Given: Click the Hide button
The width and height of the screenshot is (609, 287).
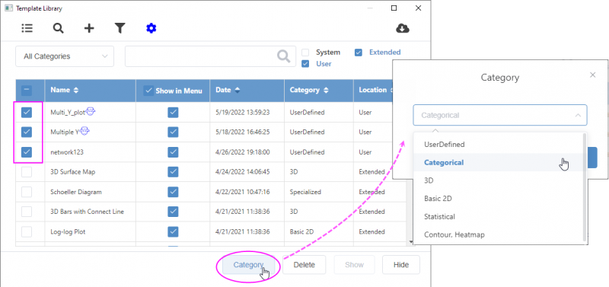Looking at the screenshot, I should tap(401, 265).
